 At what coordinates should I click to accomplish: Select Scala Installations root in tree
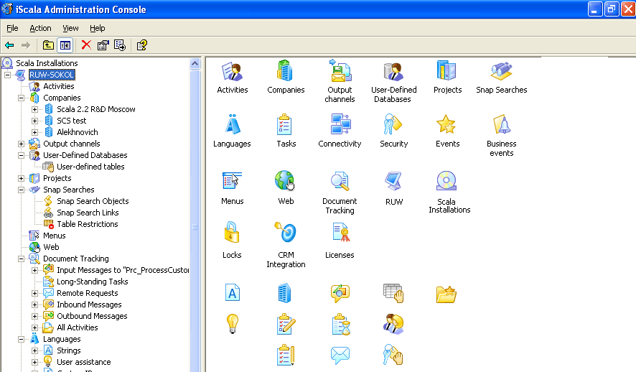point(47,63)
